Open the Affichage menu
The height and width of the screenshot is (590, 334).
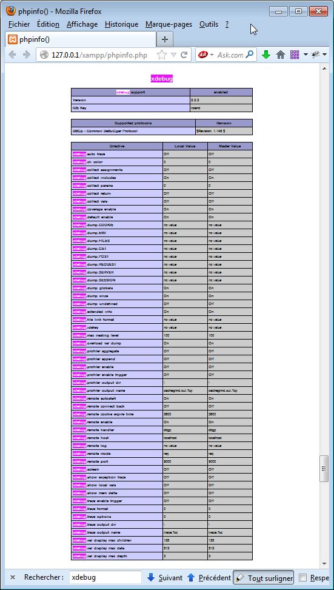click(82, 24)
